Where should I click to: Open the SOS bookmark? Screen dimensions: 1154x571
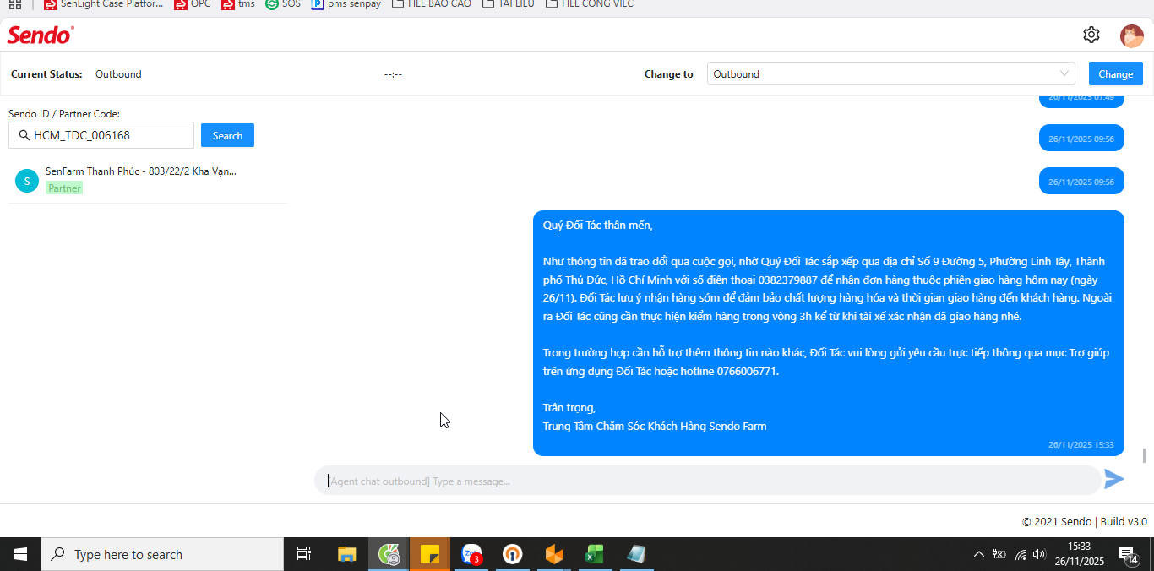(283, 4)
